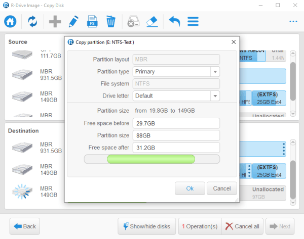Viewport: 304px width, 239px height.
Task: Undo last operation with arrow icon
Action: 174,21
